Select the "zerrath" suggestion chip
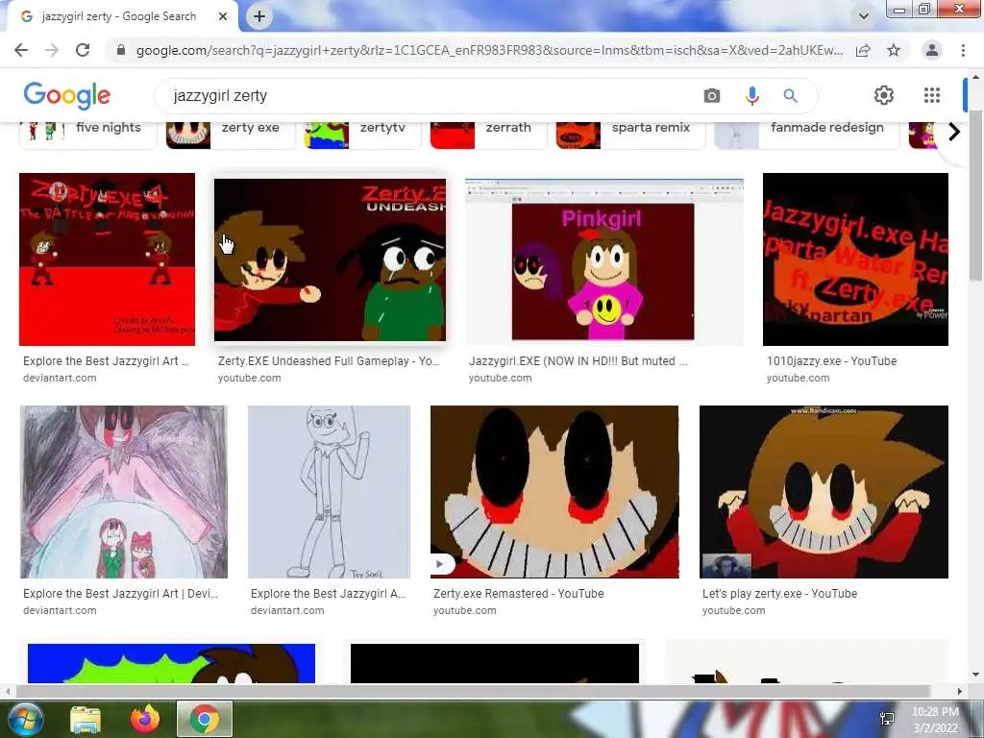Image resolution: width=984 pixels, height=738 pixels. (488, 134)
